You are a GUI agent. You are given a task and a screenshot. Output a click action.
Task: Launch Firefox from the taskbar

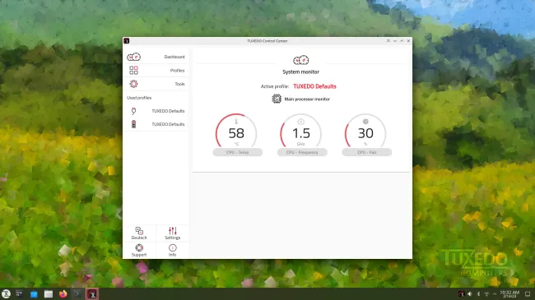coord(63,294)
